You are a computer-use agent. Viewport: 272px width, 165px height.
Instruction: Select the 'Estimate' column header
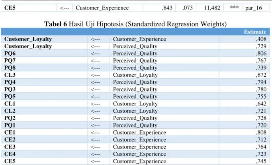coord(255,32)
